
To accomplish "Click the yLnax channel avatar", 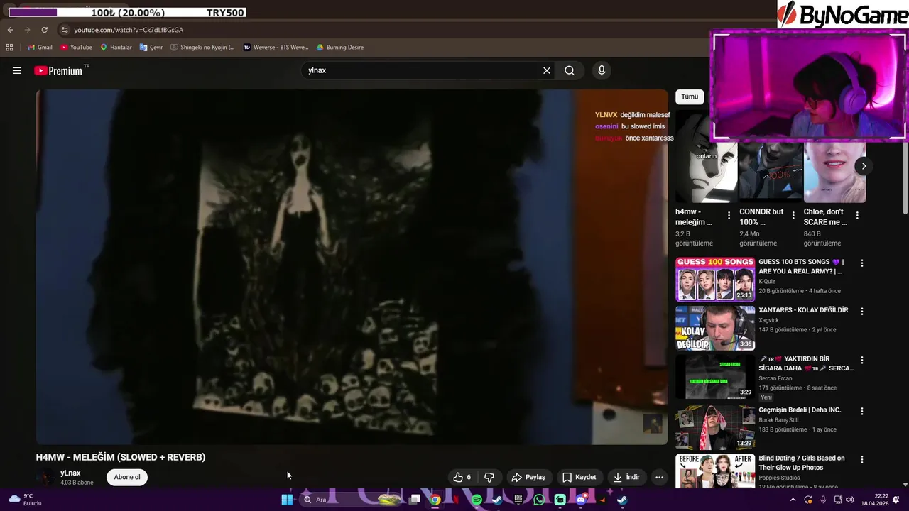I will [45, 478].
